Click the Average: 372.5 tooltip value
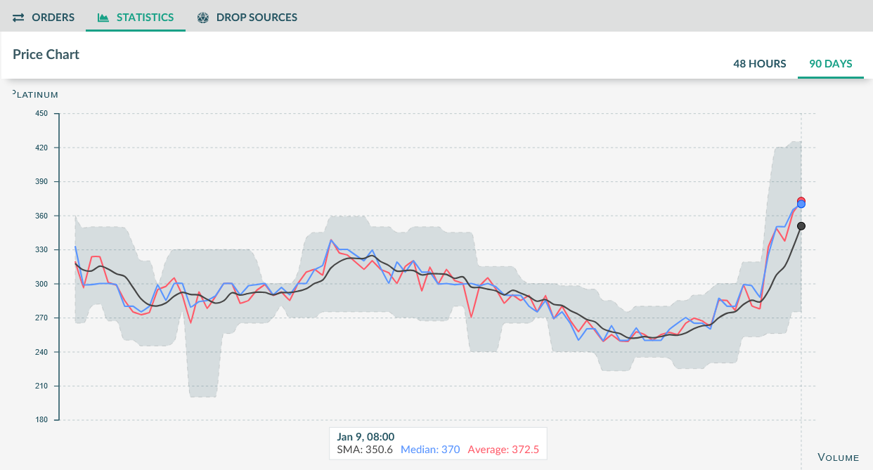 (x=503, y=450)
